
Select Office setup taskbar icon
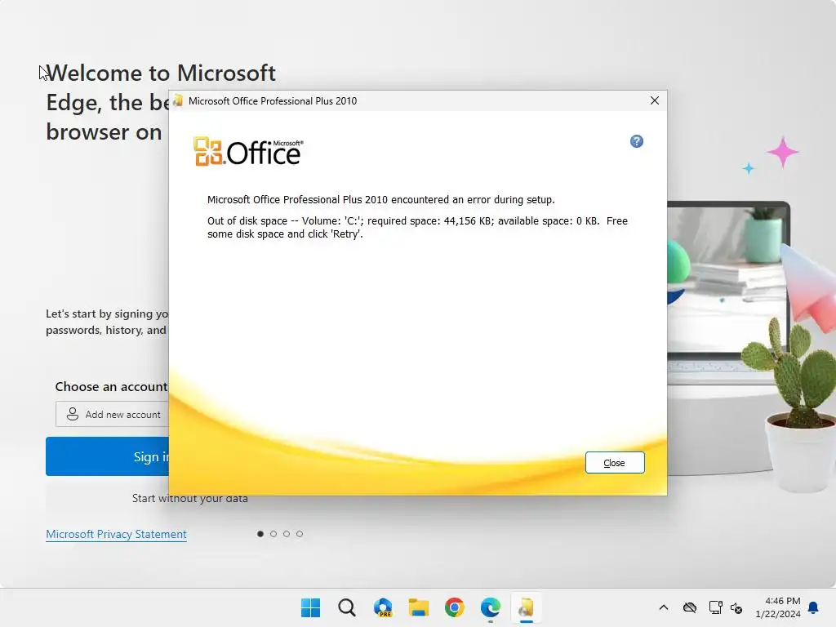coord(527,607)
